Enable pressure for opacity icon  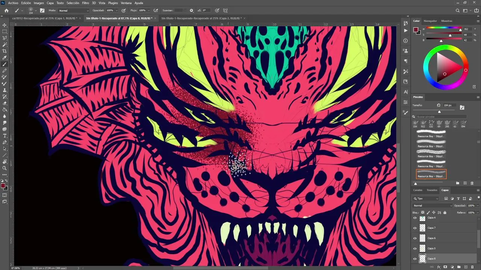124,10
